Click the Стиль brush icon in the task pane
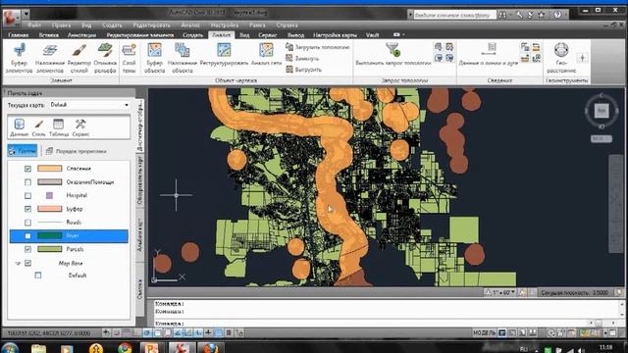Screen dimensions: 628x353 click(38, 125)
